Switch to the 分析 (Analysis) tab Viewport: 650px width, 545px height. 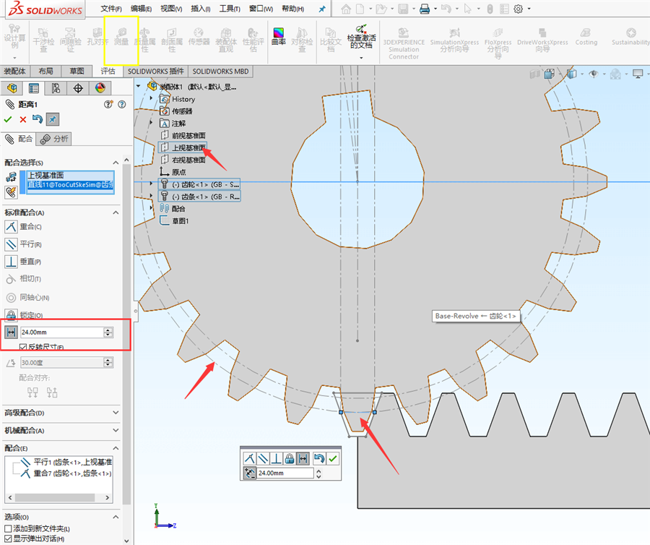click(54, 139)
